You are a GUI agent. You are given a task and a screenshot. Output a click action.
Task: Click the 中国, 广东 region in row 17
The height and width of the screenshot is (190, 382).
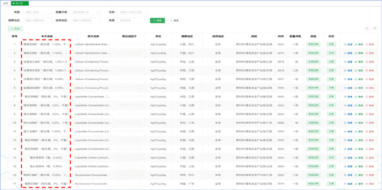tap(187, 184)
